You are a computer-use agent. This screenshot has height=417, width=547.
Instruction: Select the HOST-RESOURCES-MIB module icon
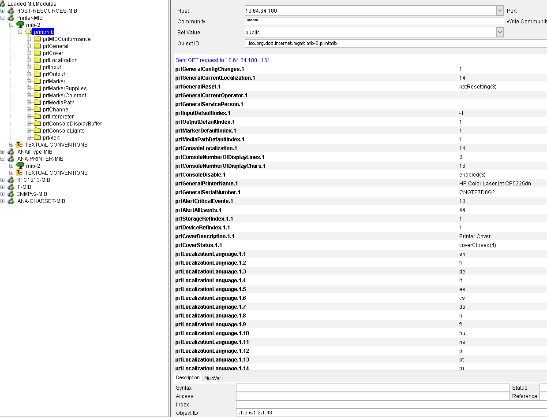[10, 11]
